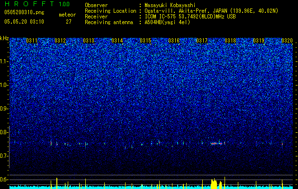The height and width of the screenshot is (189, 298).
Task: Click the antenna A504HB(yagi 4el) text
Action: click(167, 22)
